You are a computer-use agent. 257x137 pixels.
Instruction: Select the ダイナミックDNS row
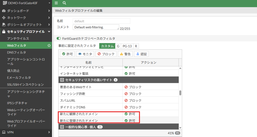point(118,107)
